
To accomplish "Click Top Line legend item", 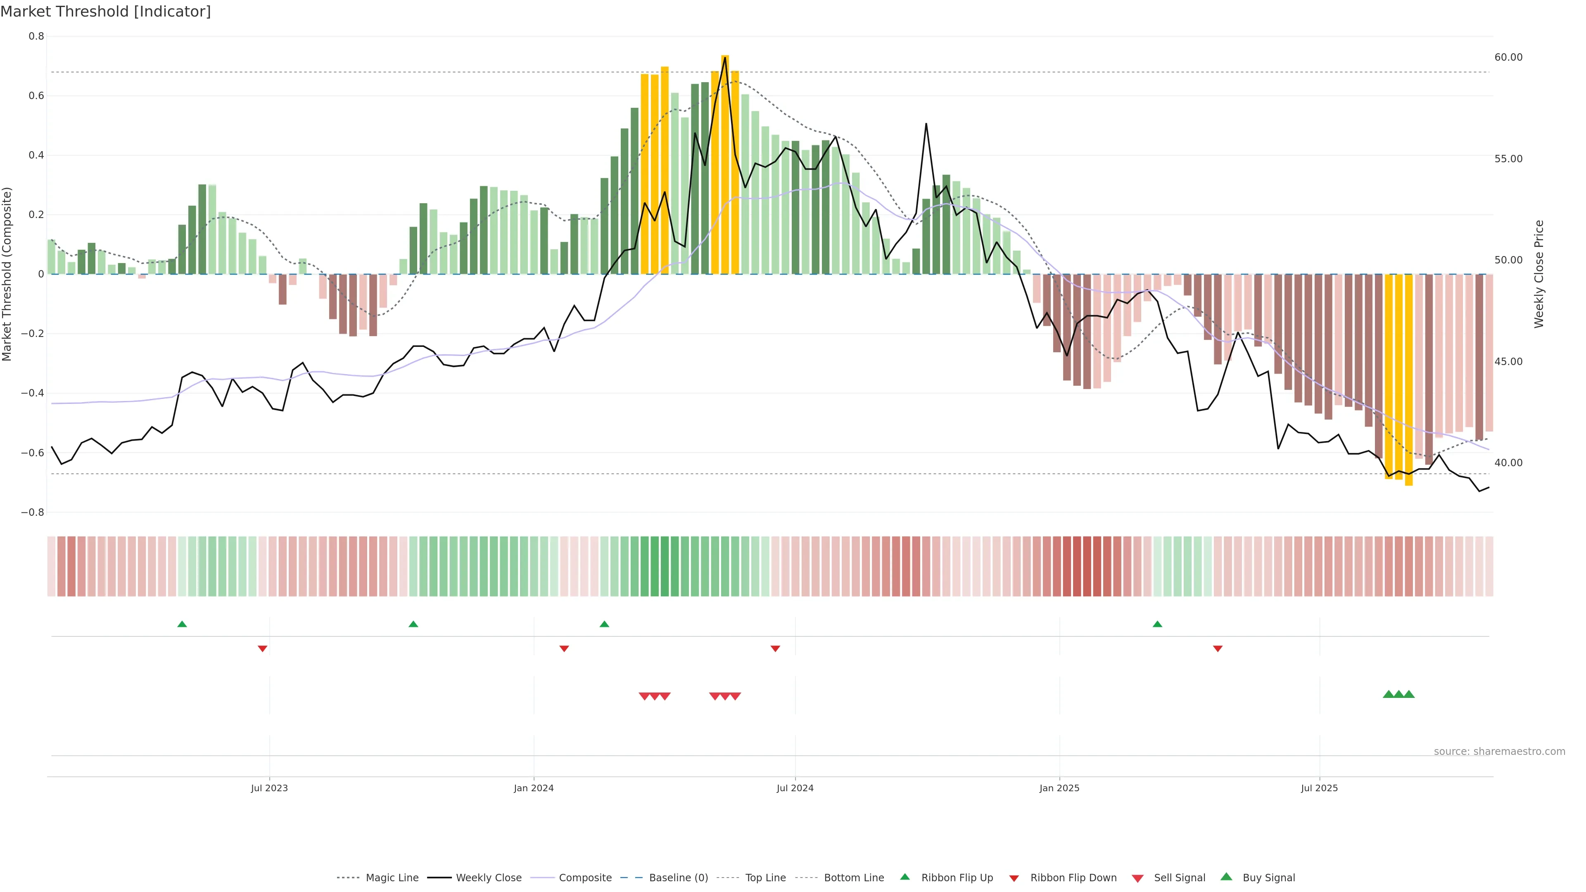I will pyautogui.click(x=765, y=878).
